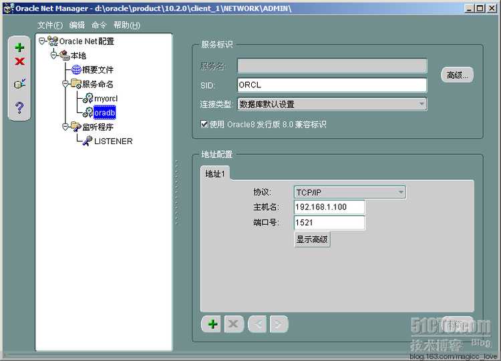Image resolution: width=501 pixels, height=361 pixels.
Task: Click the 主机名 field with 192.168.1.100
Action: (329, 207)
